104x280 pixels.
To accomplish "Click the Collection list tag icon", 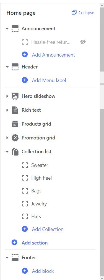I will point(15,152).
